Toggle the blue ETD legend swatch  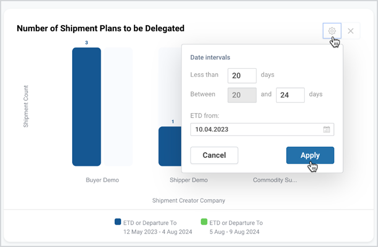tap(117, 222)
